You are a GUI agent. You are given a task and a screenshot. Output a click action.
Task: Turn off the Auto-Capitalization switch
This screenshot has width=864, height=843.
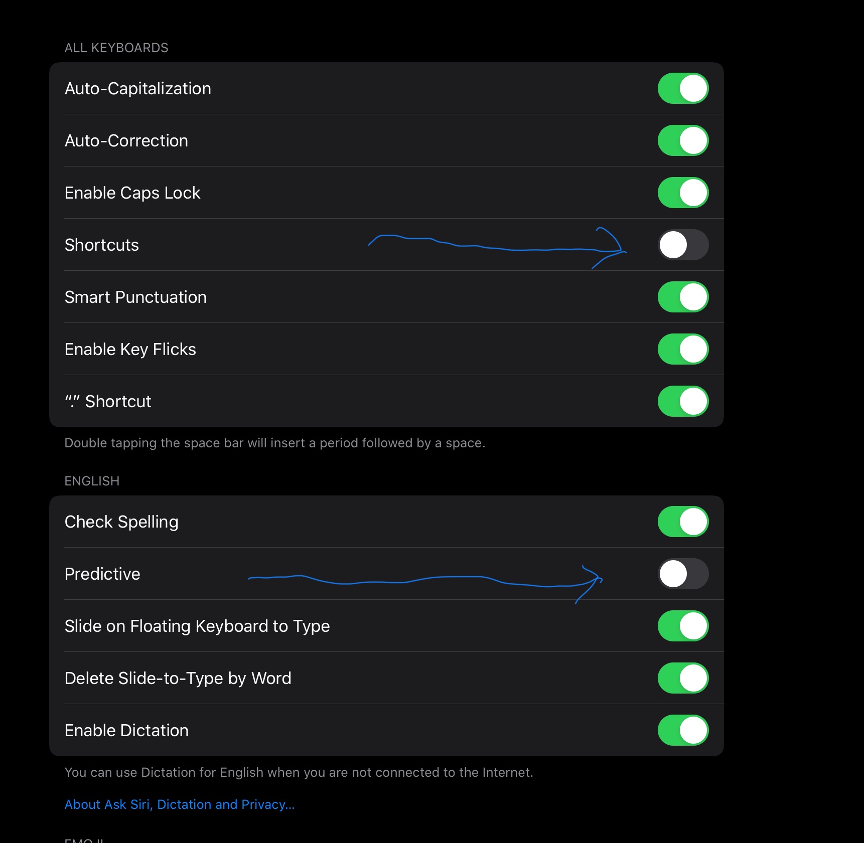[x=683, y=88]
